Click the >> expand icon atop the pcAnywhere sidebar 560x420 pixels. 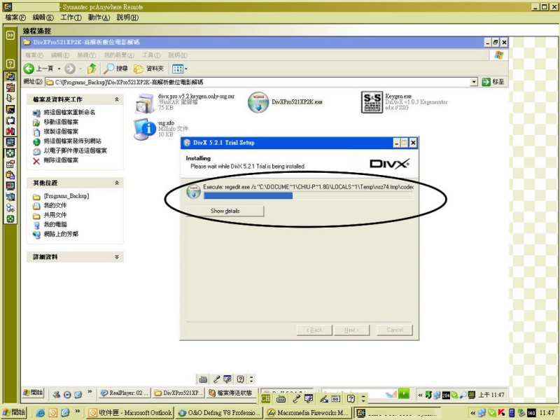[10, 35]
